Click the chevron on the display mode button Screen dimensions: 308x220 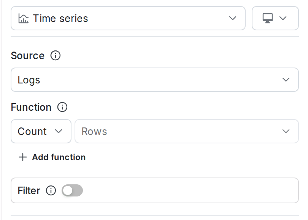tap(283, 18)
